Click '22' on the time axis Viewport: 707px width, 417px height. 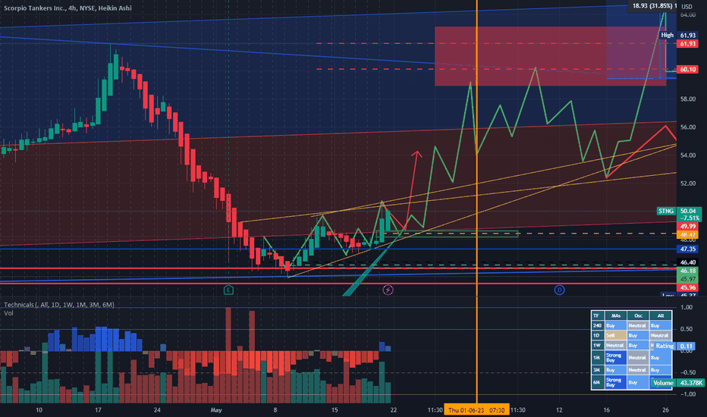point(394,409)
